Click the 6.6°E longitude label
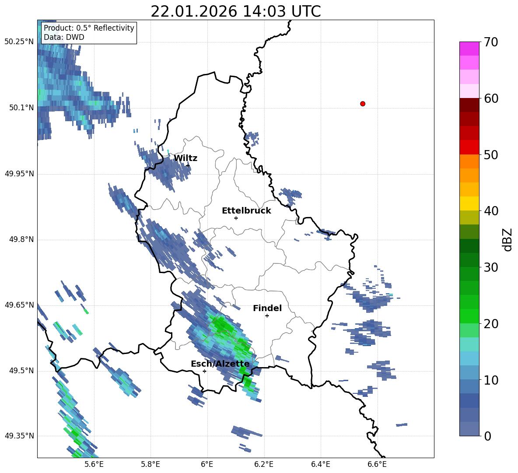Image resolution: width=518 pixels, height=473 pixels. [377, 464]
